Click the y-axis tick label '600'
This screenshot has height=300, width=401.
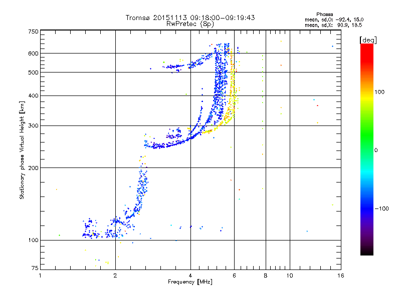pyautogui.click(x=33, y=53)
